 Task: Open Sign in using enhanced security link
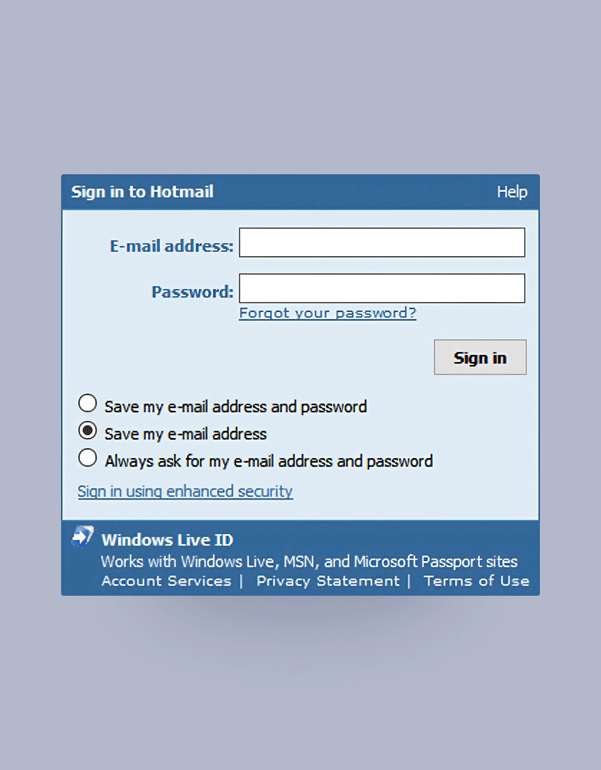coord(185,491)
